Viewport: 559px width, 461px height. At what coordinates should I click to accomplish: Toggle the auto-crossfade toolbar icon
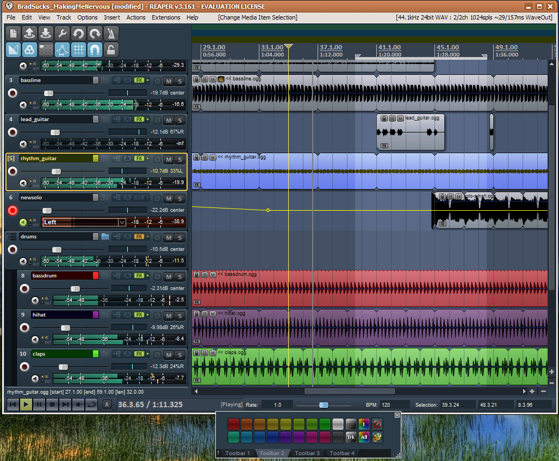[x=13, y=50]
